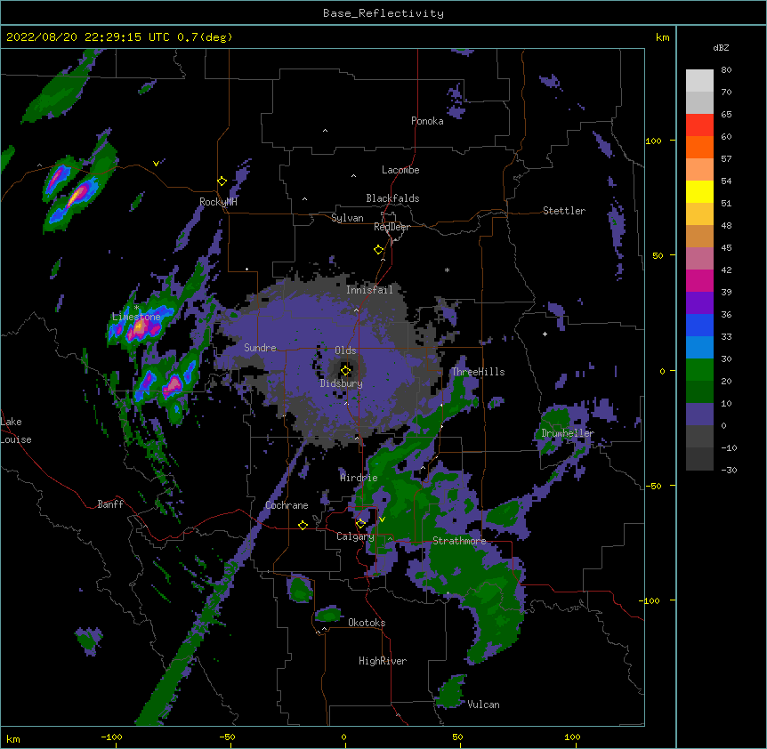Click the Sylvan label on the map
The image size is (767, 749).
click(347, 218)
